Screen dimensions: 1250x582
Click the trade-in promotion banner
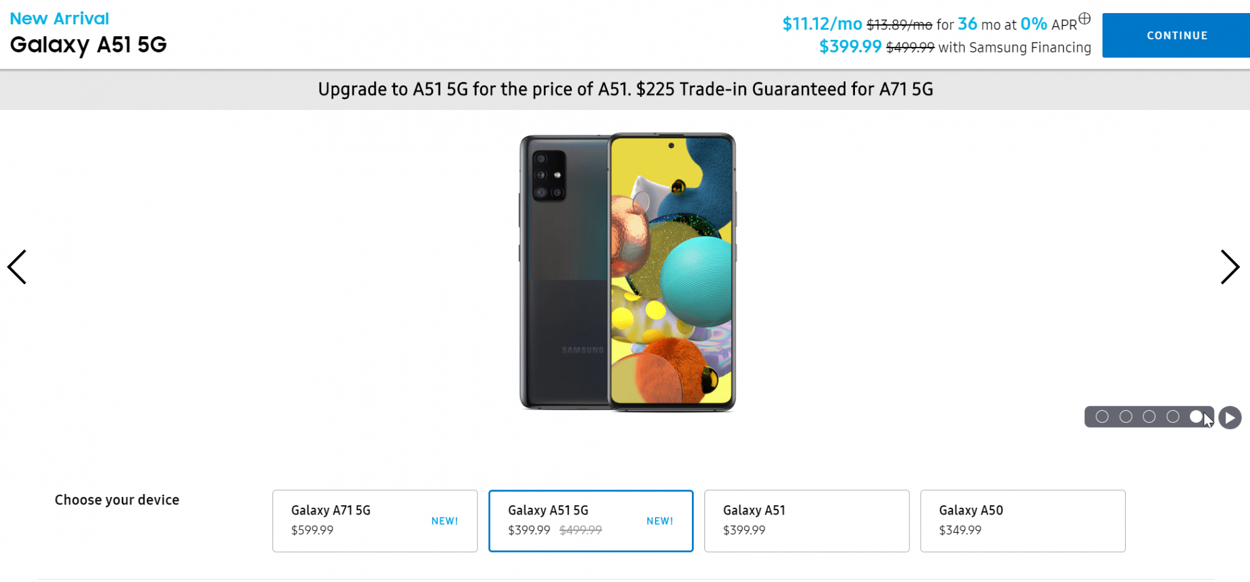(625, 89)
